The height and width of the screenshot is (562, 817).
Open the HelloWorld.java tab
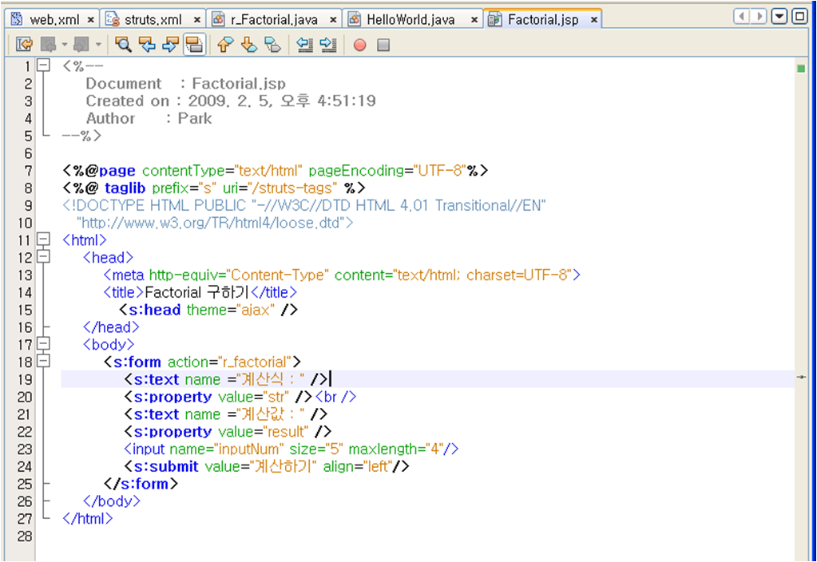click(x=410, y=20)
